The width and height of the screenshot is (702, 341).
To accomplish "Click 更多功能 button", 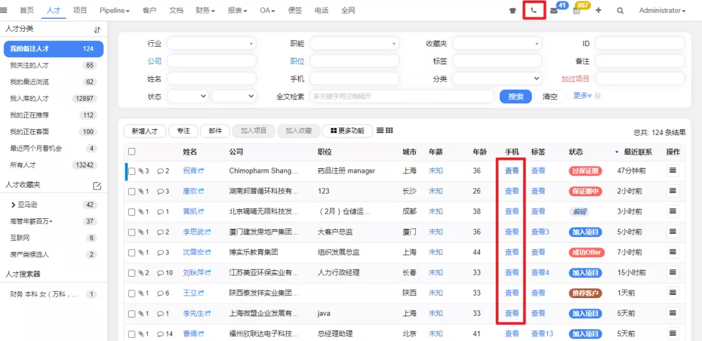I will tap(346, 131).
